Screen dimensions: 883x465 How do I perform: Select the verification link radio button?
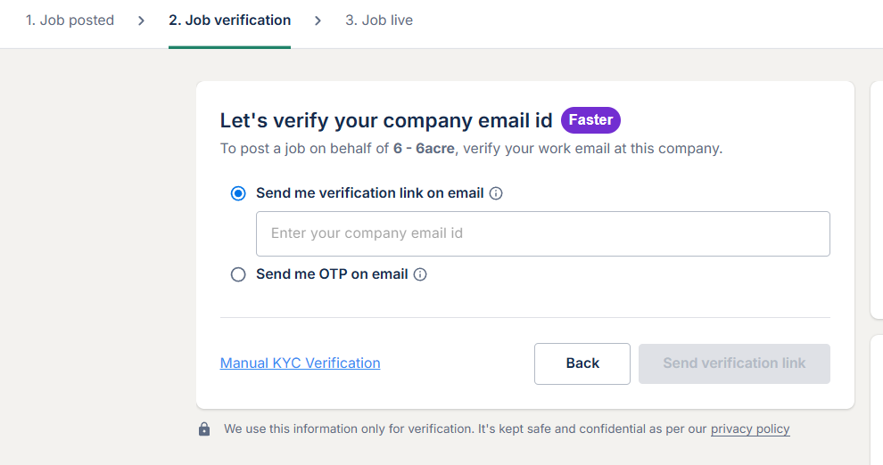tap(238, 193)
